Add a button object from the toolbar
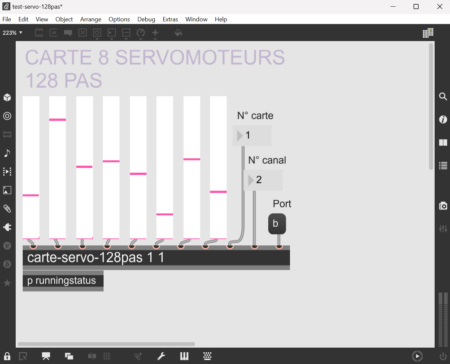The image size is (450, 364). coord(97,33)
